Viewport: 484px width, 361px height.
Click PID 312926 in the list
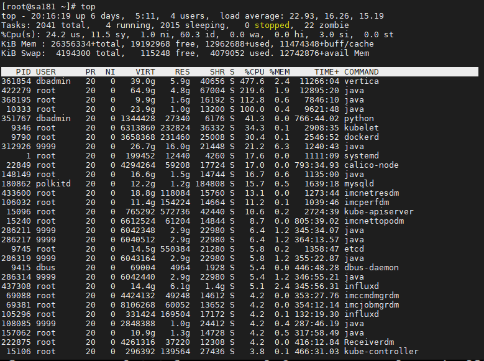click(16, 147)
